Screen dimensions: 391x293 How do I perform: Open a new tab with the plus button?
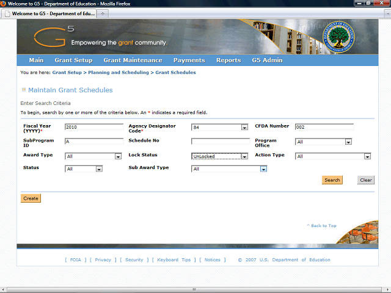point(103,13)
